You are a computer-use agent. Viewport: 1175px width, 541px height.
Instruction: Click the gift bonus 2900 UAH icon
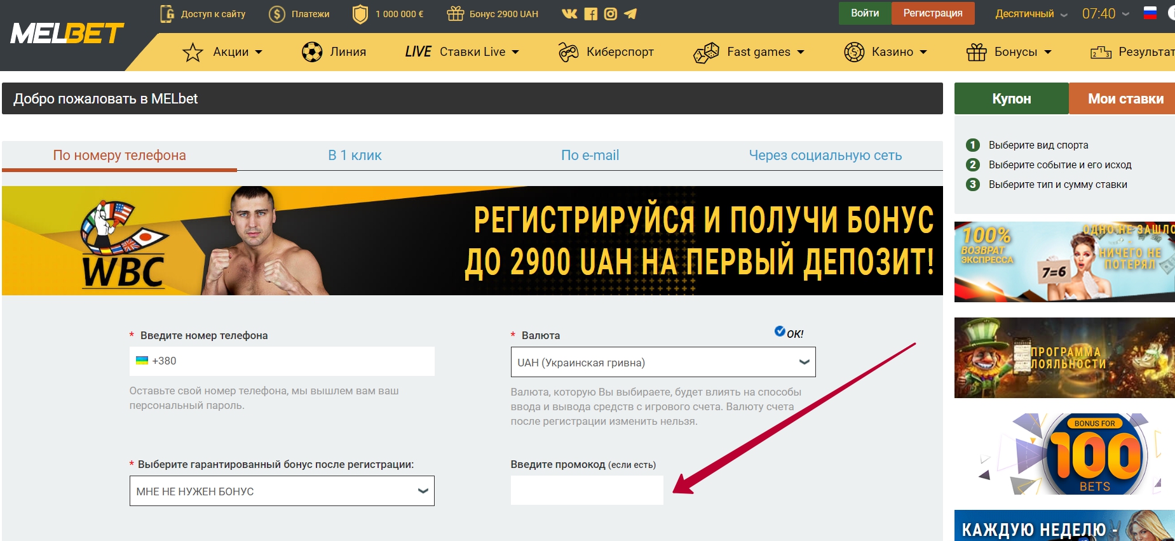pos(456,13)
